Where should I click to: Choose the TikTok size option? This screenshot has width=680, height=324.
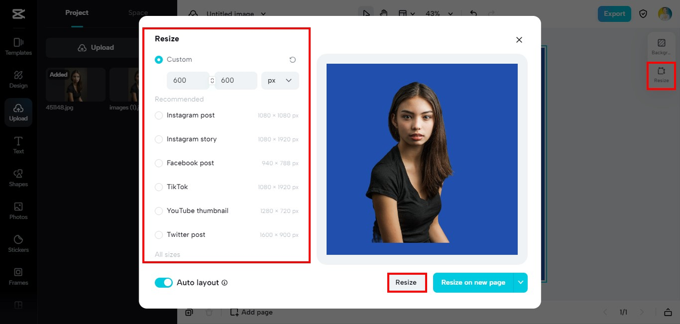(227, 187)
